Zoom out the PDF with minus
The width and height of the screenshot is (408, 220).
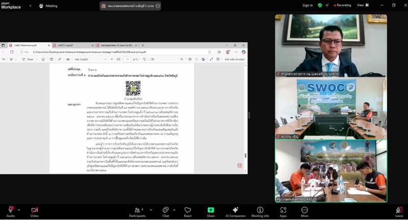click(x=105, y=59)
